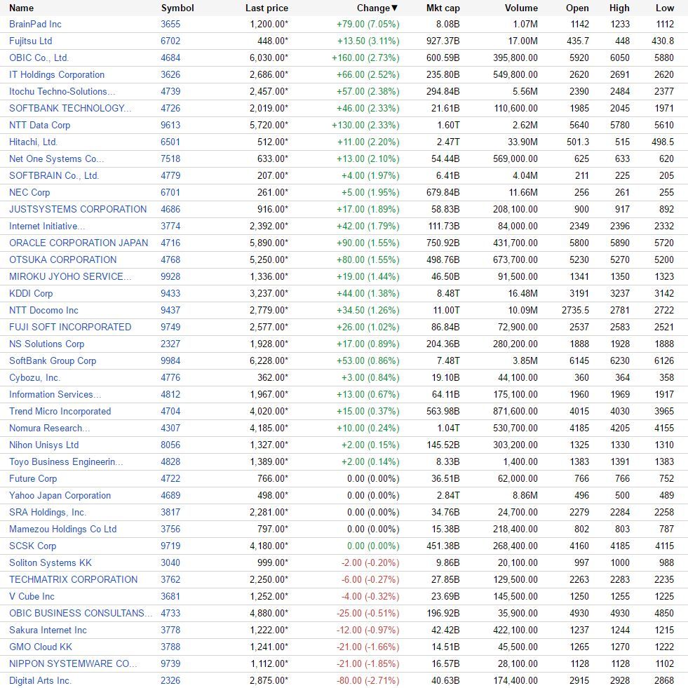Open Sakura Internet Inc link
688x688 pixels.
pyautogui.click(x=48, y=630)
